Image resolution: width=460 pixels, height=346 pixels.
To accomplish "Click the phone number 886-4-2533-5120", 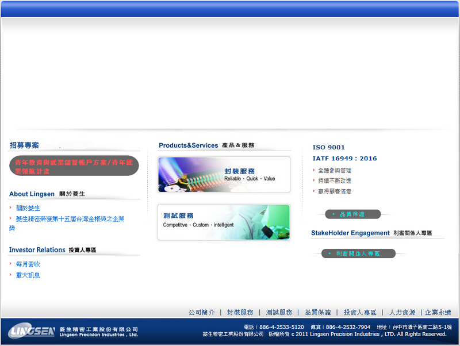I will coord(282,327).
